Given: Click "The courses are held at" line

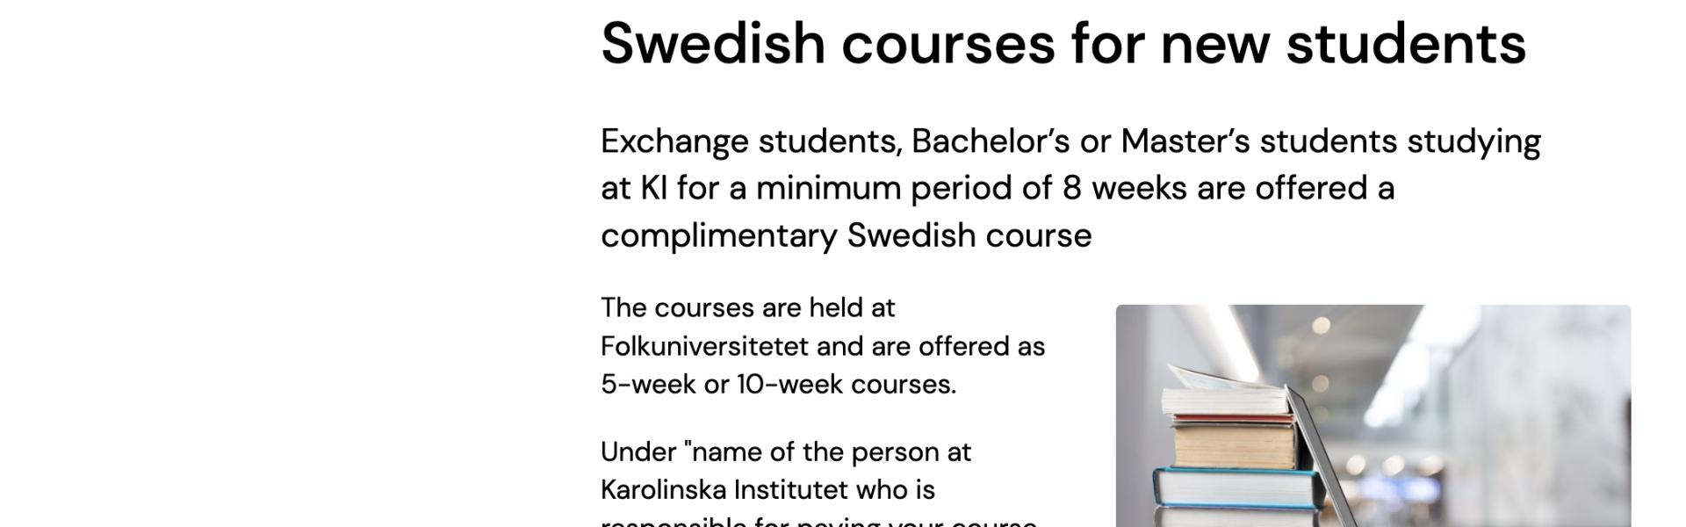Looking at the screenshot, I should tap(748, 307).
